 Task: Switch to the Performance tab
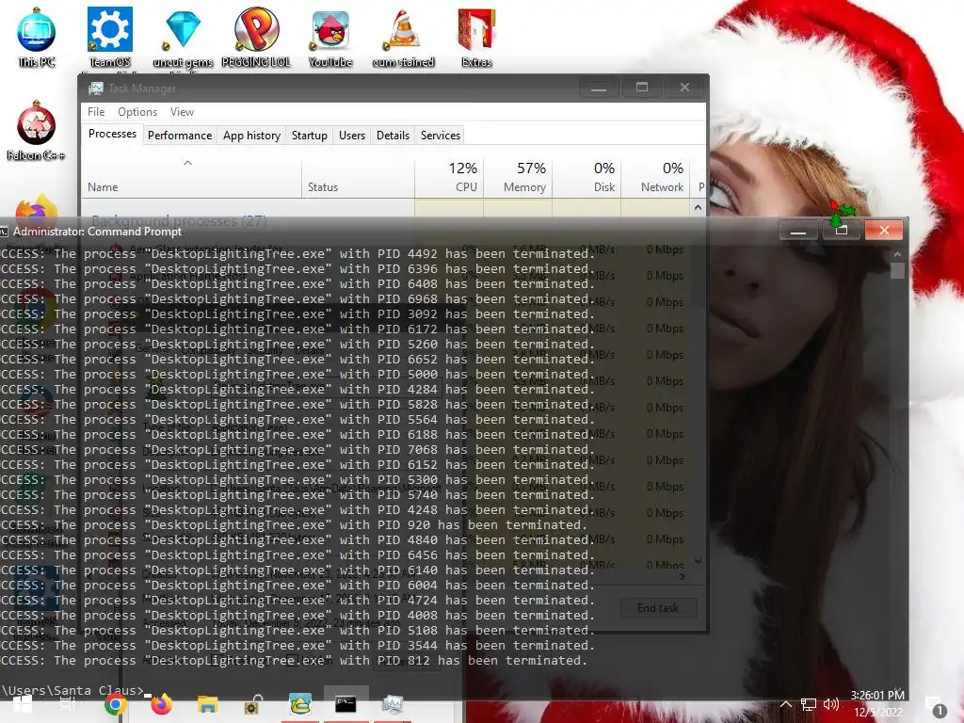[x=180, y=136]
